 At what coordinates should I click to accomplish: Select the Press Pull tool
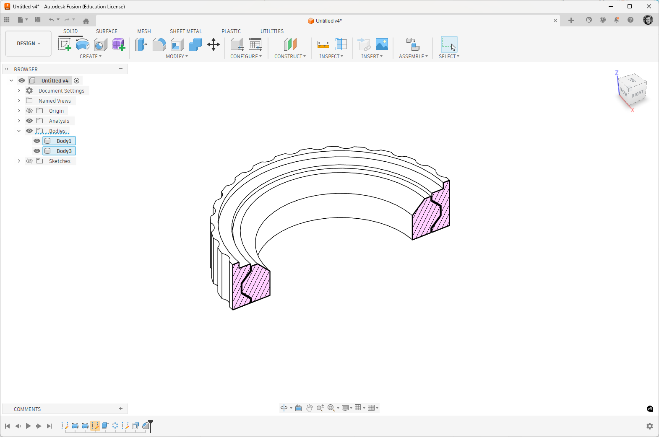click(141, 44)
